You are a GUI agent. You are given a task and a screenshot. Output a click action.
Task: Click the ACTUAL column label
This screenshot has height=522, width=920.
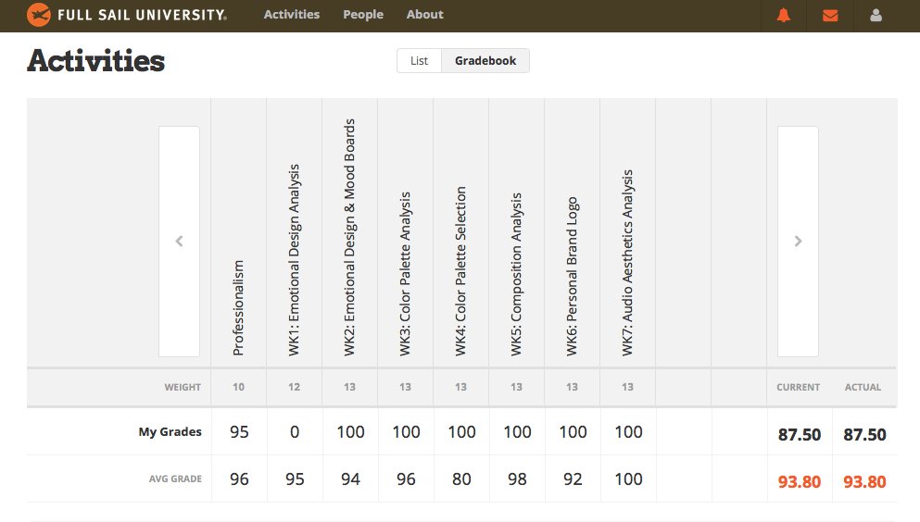click(x=863, y=387)
